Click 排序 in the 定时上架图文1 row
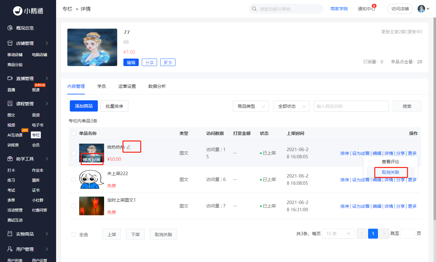Image resolution: width=436 pixels, height=262 pixels. 345,206
